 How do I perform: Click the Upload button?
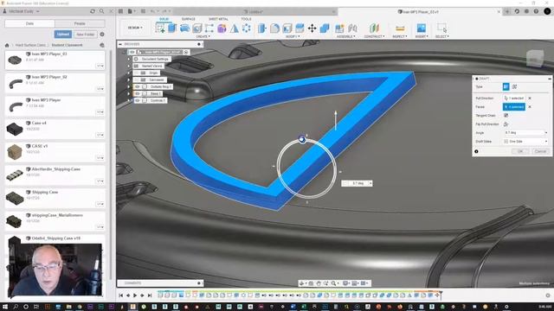[63, 35]
